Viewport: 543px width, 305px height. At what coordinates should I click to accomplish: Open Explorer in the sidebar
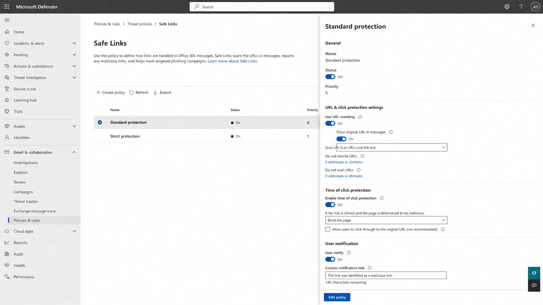21,172
